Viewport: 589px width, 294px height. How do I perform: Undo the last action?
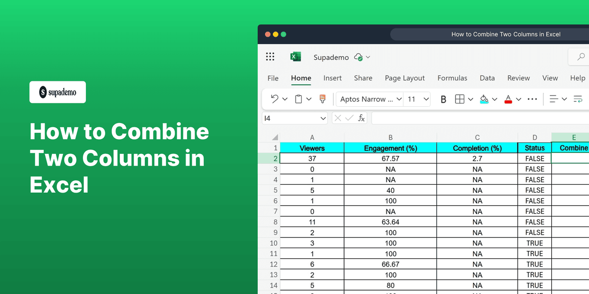[x=274, y=99]
